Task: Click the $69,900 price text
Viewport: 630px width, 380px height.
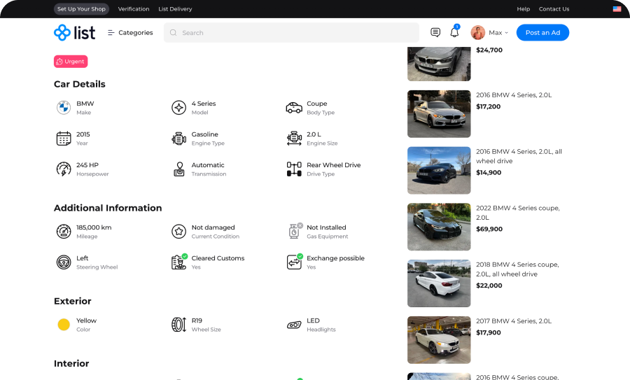Action: [x=489, y=229]
